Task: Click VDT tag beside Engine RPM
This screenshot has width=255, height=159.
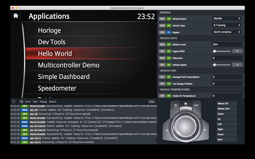Action: [x=162, y=51]
